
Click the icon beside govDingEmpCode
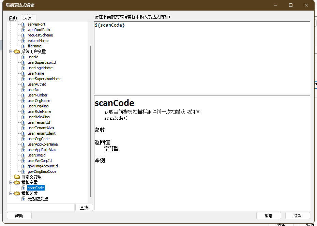point(24,171)
